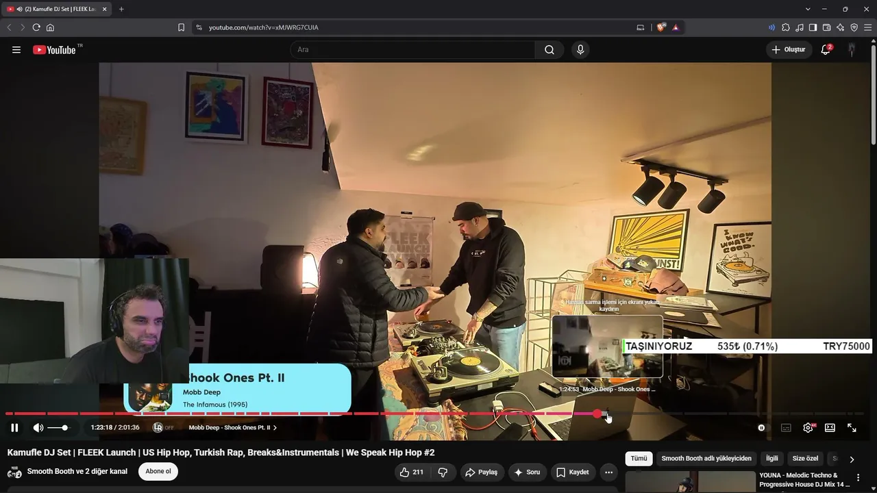Focus the Ara search field
The image size is (877, 493).
click(x=412, y=50)
